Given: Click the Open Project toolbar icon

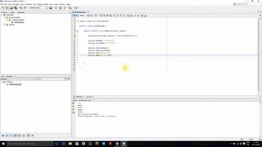Looking at the screenshot, I should 11,8.
